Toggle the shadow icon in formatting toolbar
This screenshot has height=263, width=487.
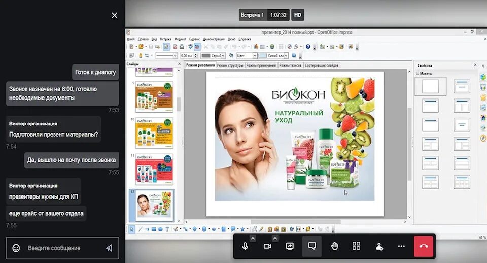click(294, 56)
